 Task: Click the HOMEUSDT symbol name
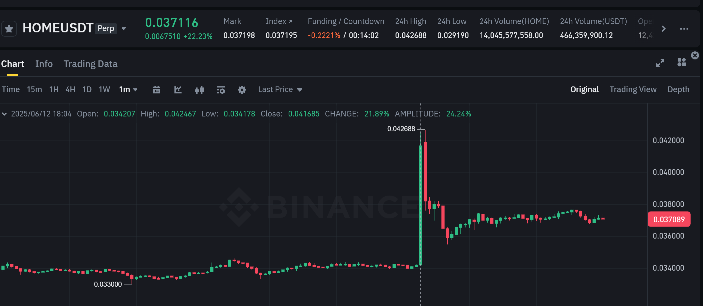[58, 28]
